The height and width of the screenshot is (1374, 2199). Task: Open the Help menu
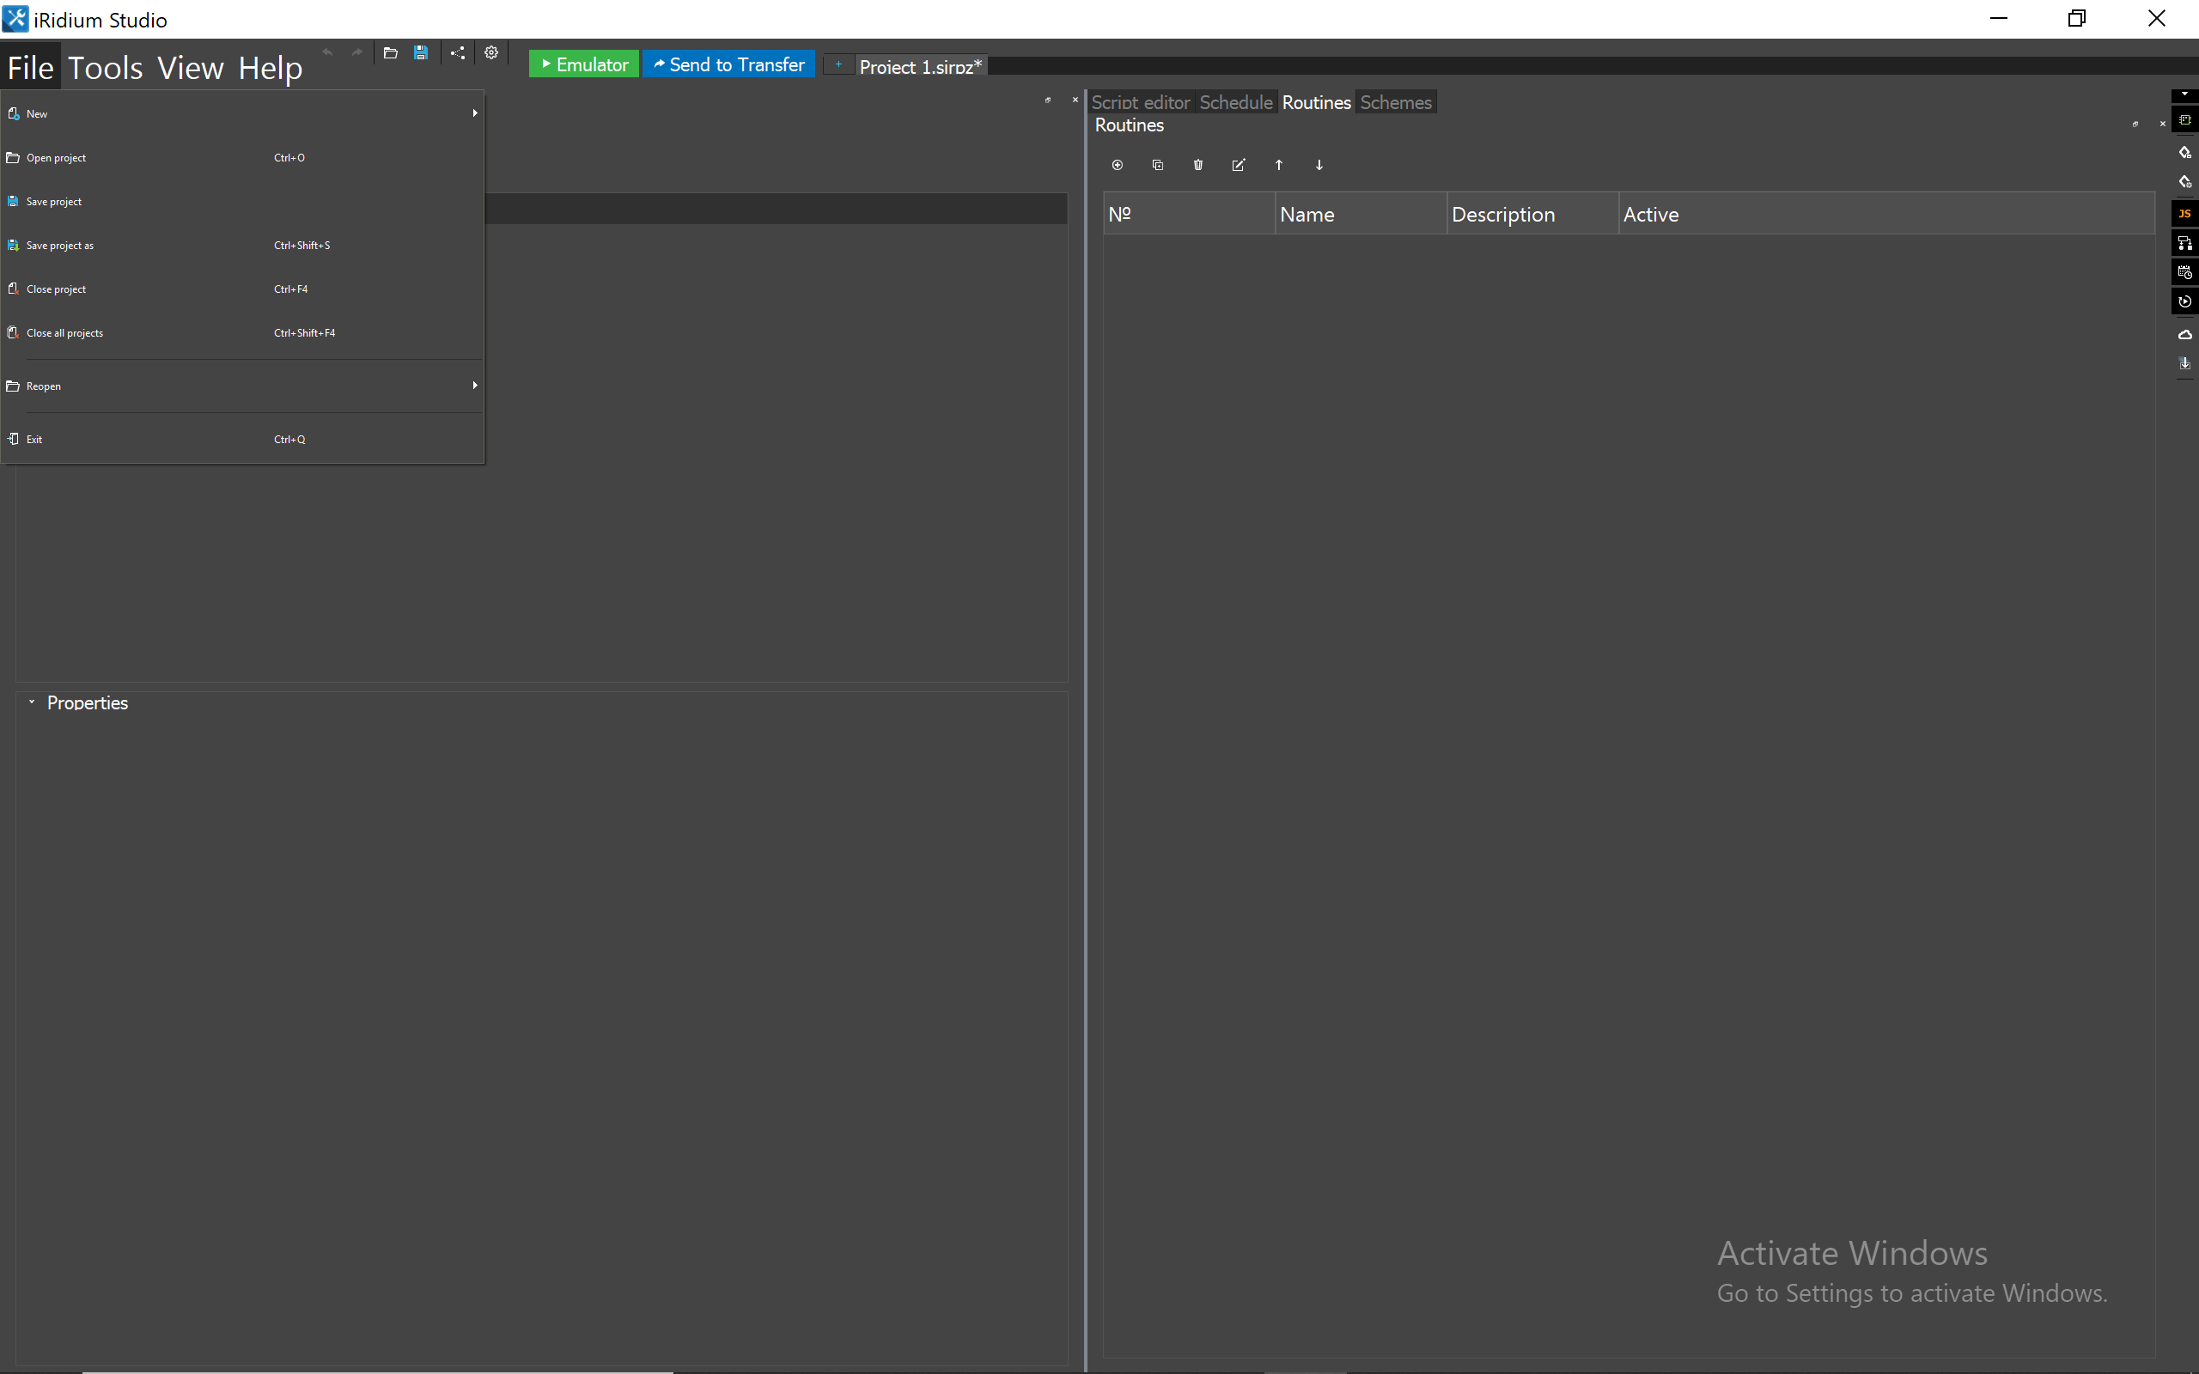(270, 67)
